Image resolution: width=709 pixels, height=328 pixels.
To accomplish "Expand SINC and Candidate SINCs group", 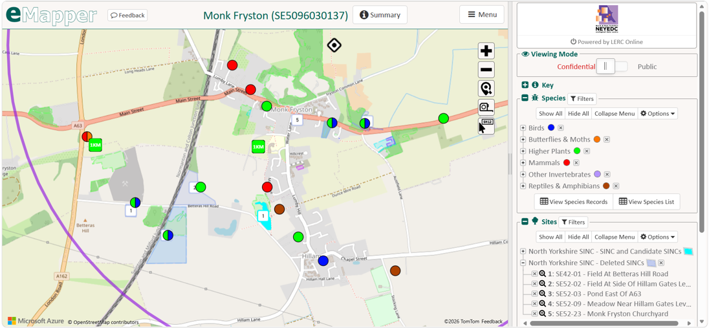I will (523, 251).
